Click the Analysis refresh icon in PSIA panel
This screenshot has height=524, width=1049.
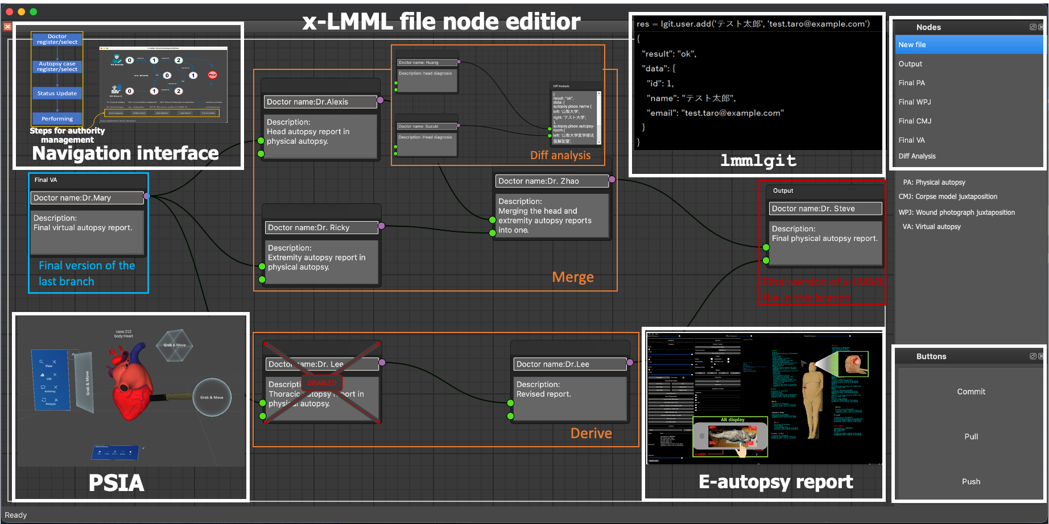44,400
